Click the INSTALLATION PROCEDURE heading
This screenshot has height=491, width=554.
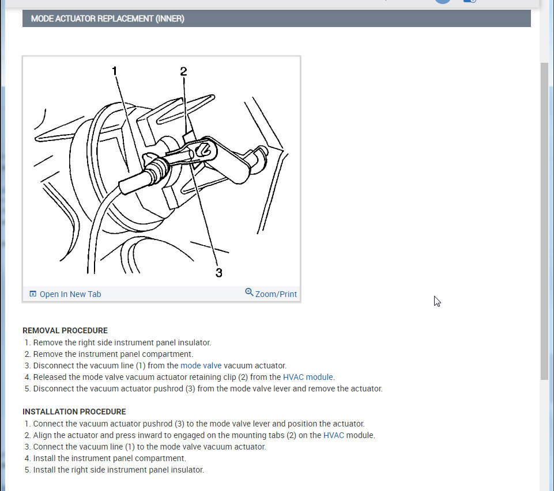click(x=74, y=412)
